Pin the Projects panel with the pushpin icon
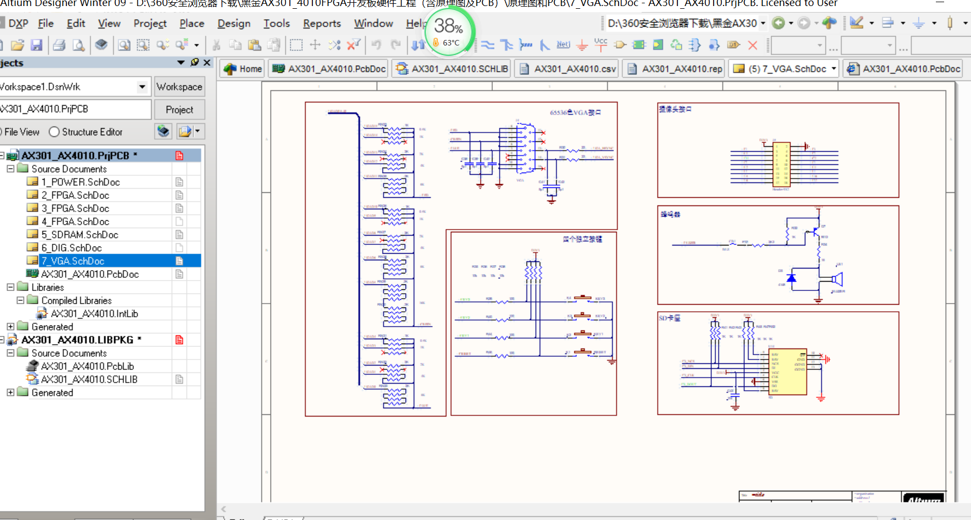Viewport: 971px width, 520px height. [x=194, y=62]
